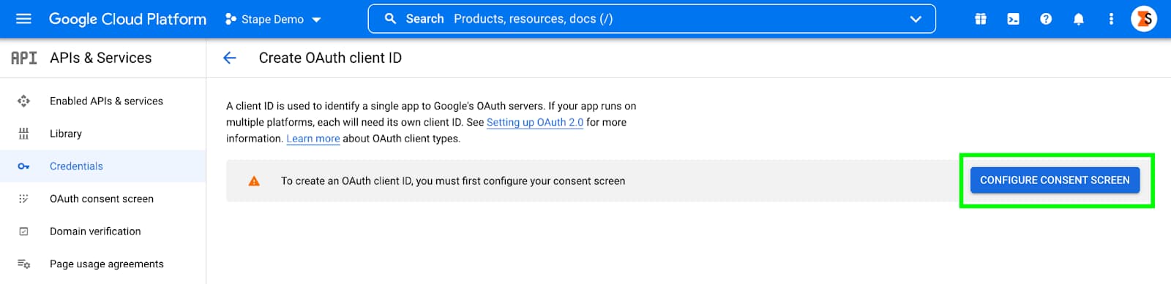The width and height of the screenshot is (1171, 284).
Task: Open the user account avatar
Action: 1144,19
